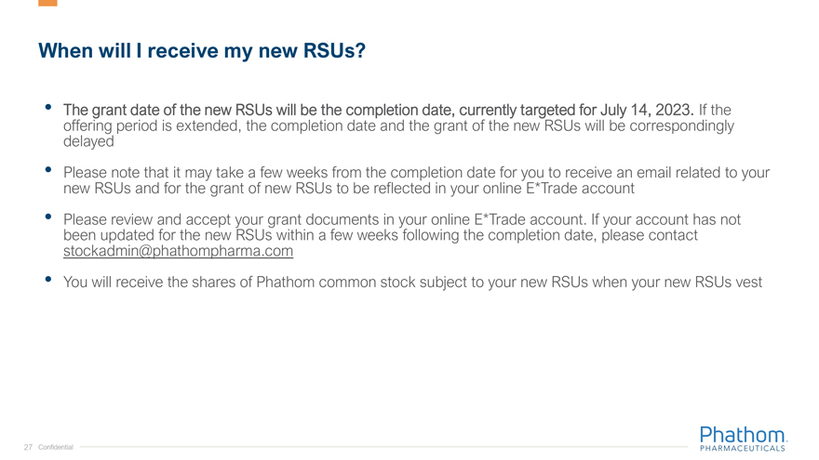Click the orange accent tab at top left

point(47,3)
